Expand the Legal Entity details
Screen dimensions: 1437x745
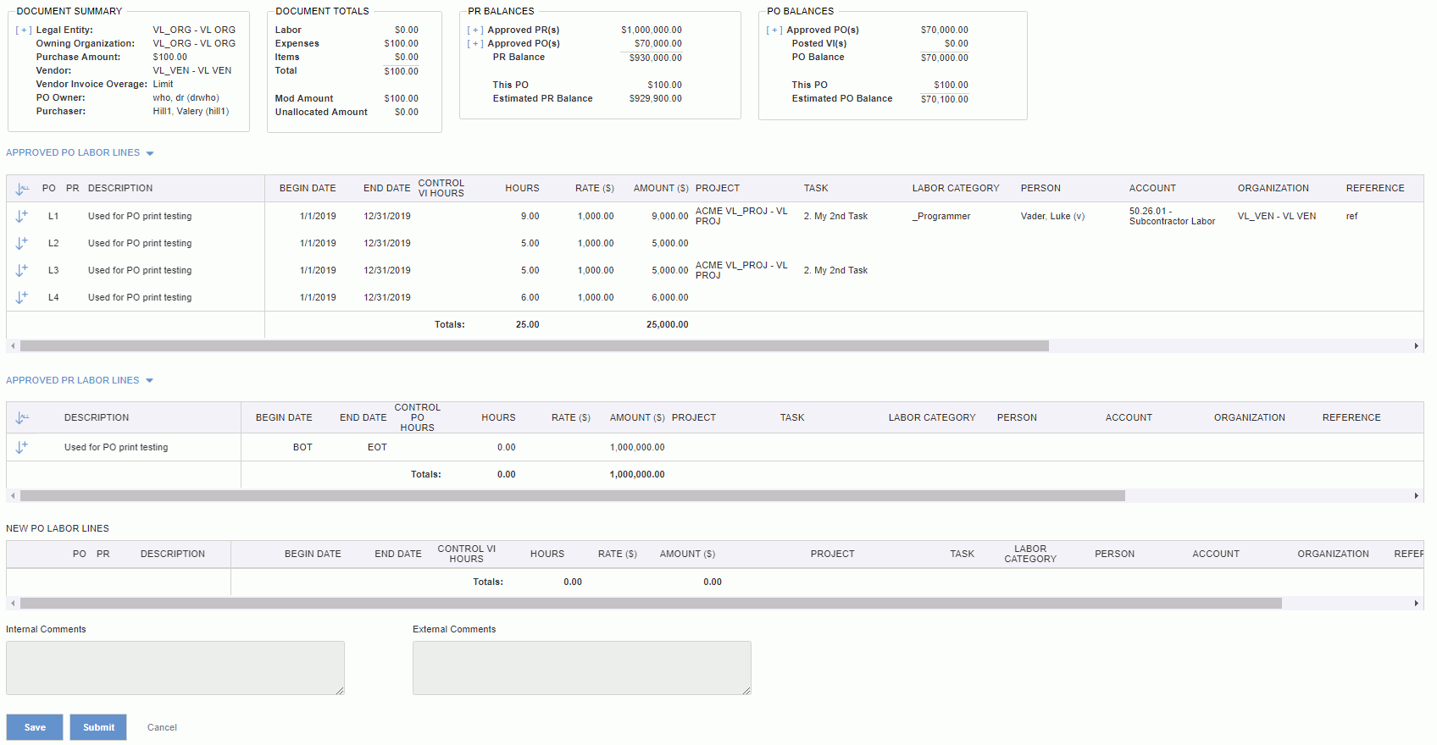click(24, 30)
